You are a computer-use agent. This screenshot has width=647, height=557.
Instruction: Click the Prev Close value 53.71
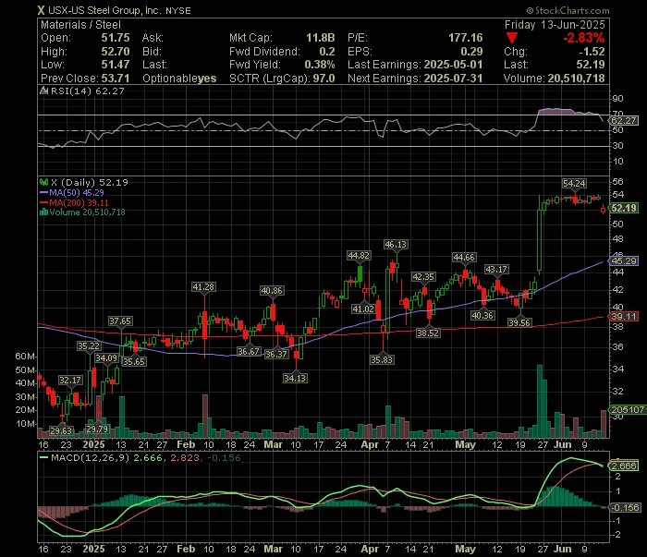click(x=116, y=79)
